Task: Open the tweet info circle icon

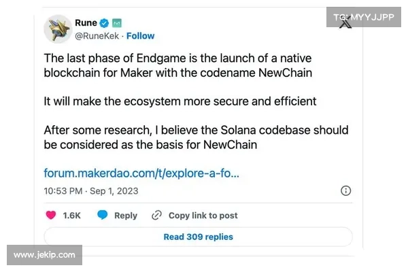Action: coord(345,190)
